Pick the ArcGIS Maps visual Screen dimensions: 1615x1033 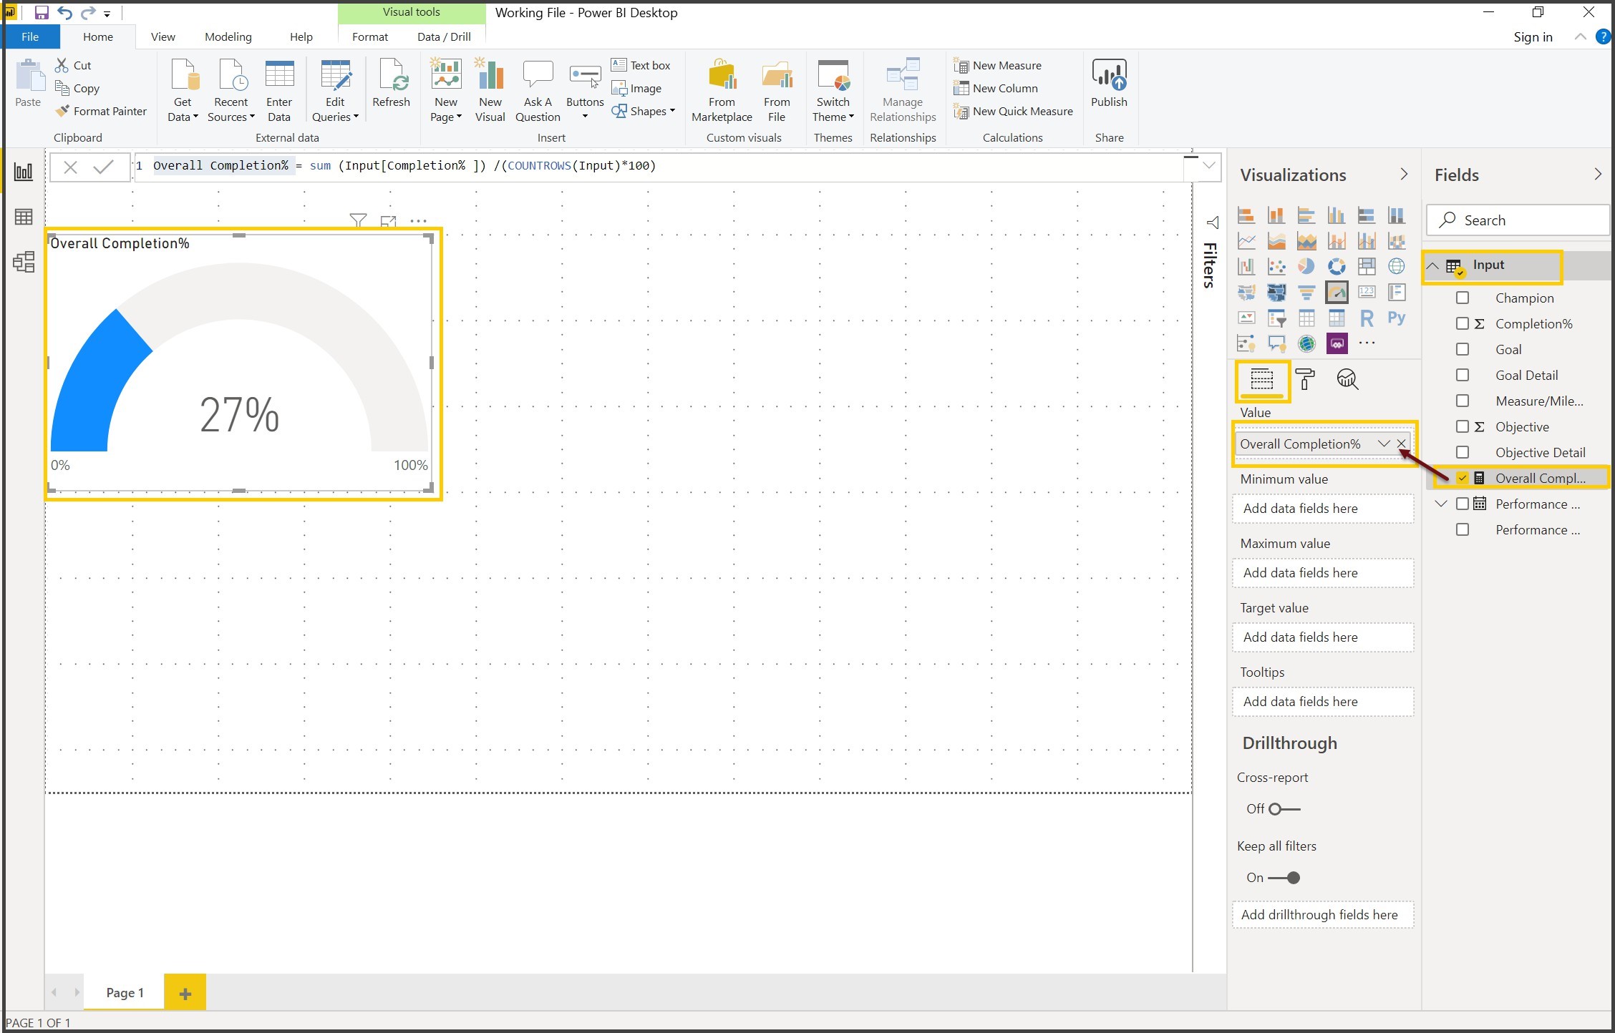point(1306,343)
